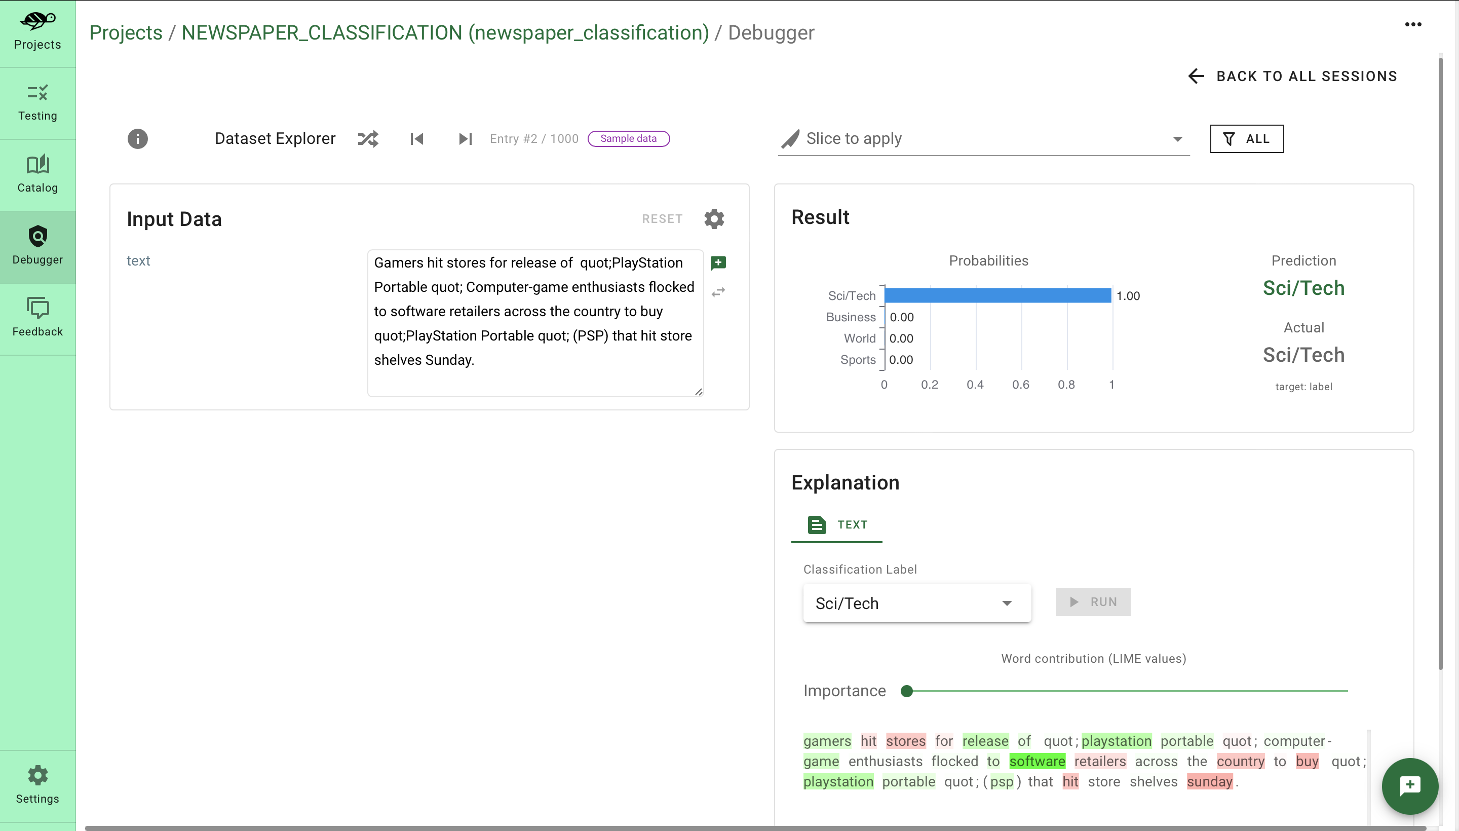
Task: Go to the previous dataset entry
Action: (417, 139)
